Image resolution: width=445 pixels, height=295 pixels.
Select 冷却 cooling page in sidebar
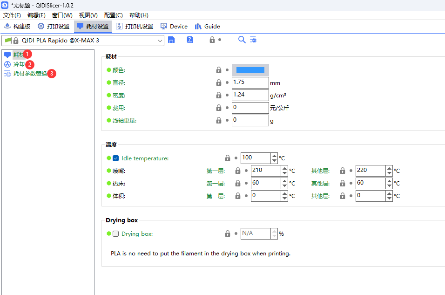point(19,64)
